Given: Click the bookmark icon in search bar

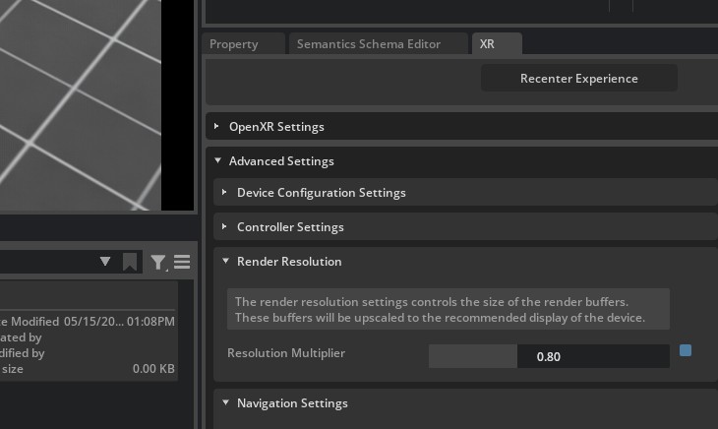Looking at the screenshot, I should (130, 263).
